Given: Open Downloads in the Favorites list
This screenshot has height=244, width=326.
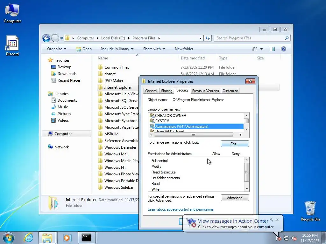Looking at the screenshot, I should click(67, 74).
